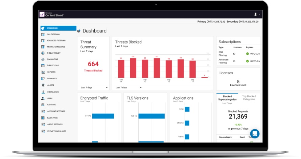301x159 pixels.
Task: Click the HTTPS bar in Encrypted Traffic
Action: click(103, 116)
